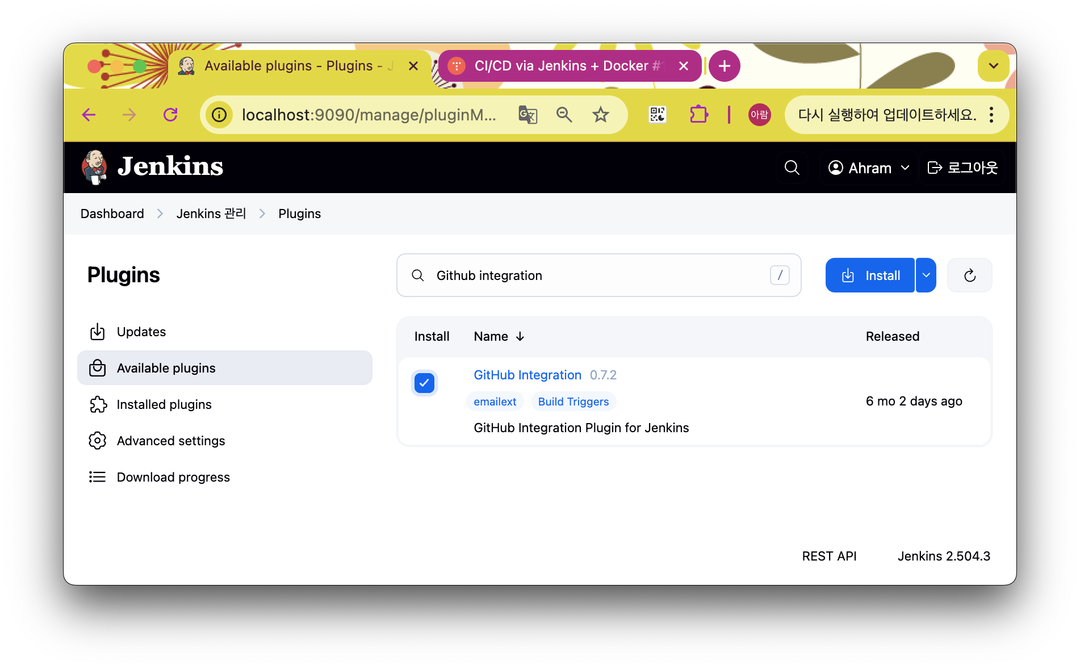Open Updates in the sidebar
Image resolution: width=1080 pixels, height=669 pixels.
click(x=225, y=332)
